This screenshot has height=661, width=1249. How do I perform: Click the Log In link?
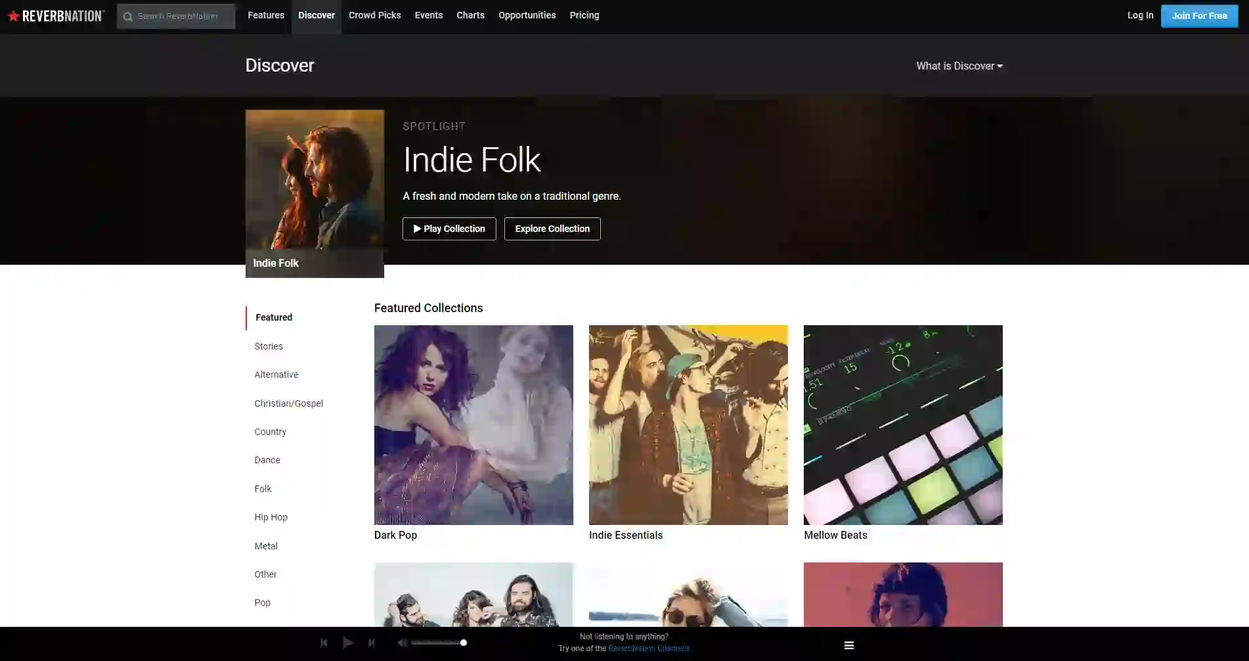tap(1140, 15)
